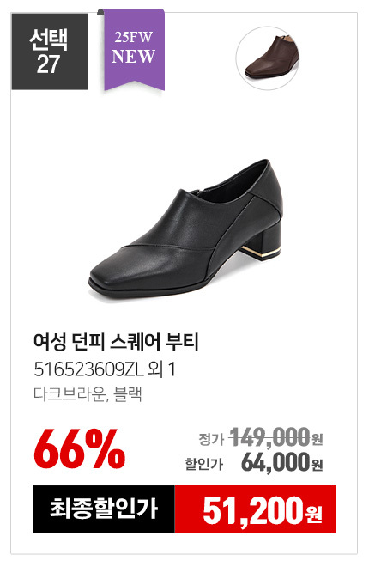Click the crossed-out 149,000원 regular price
This screenshot has width=369, height=567.
(276, 436)
